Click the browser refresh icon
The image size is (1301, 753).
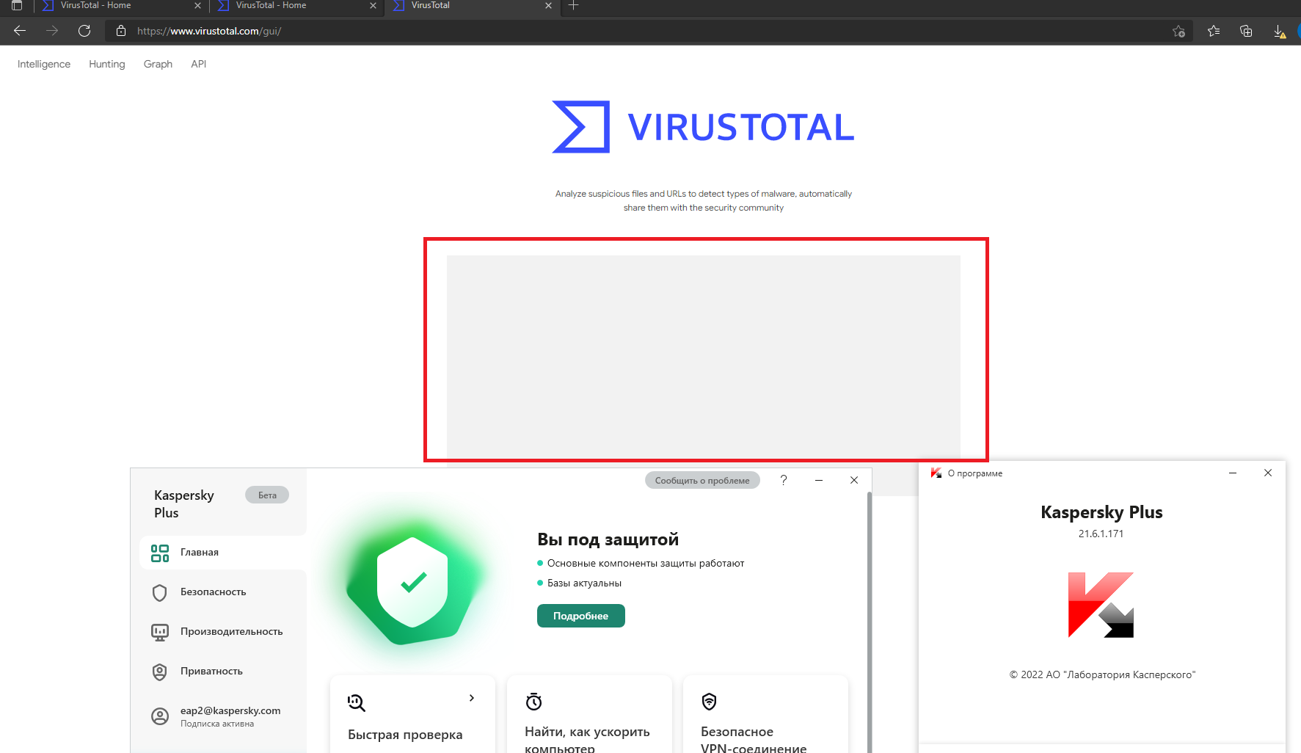[84, 31]
